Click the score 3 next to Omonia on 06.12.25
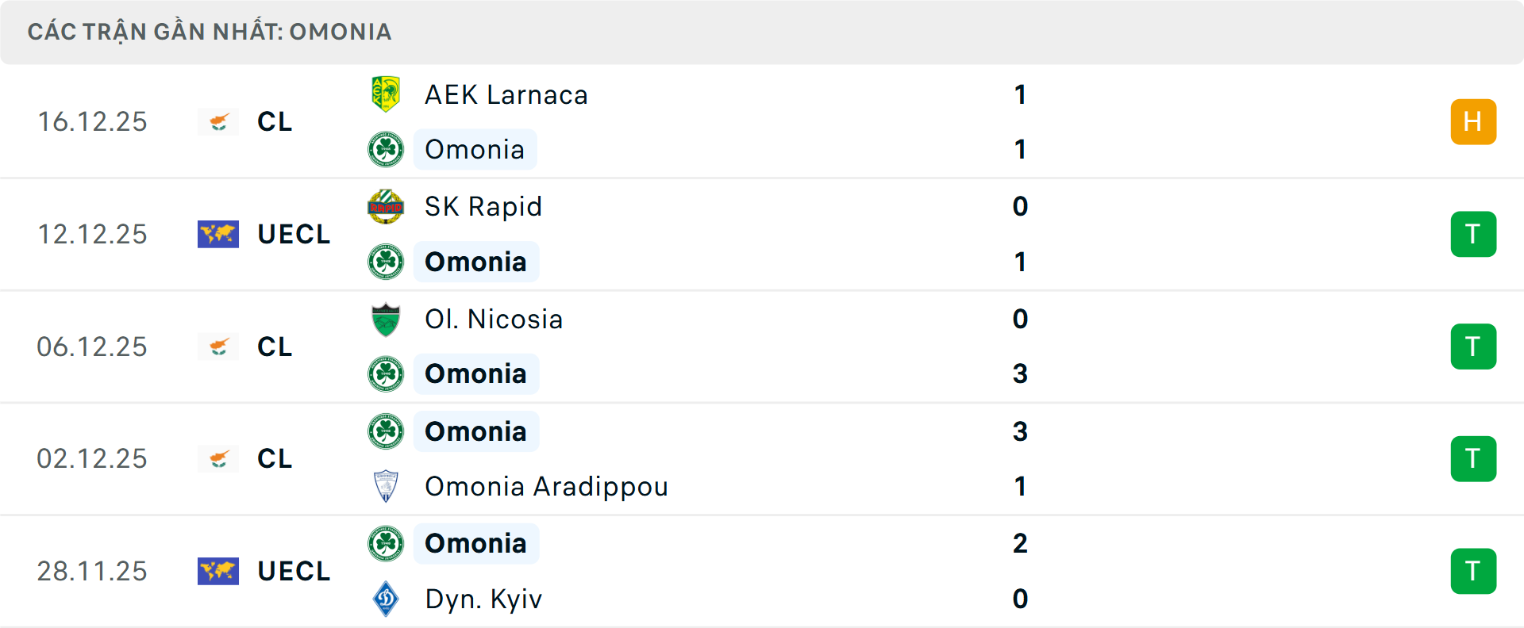Screen dimensions: 1524x628 click(1021, 373)
